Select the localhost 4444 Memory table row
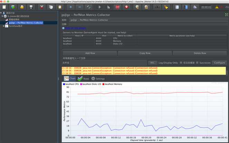 point(145,41)
